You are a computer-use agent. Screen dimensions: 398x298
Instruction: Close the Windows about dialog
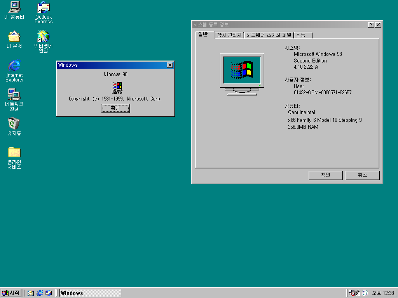170,65
